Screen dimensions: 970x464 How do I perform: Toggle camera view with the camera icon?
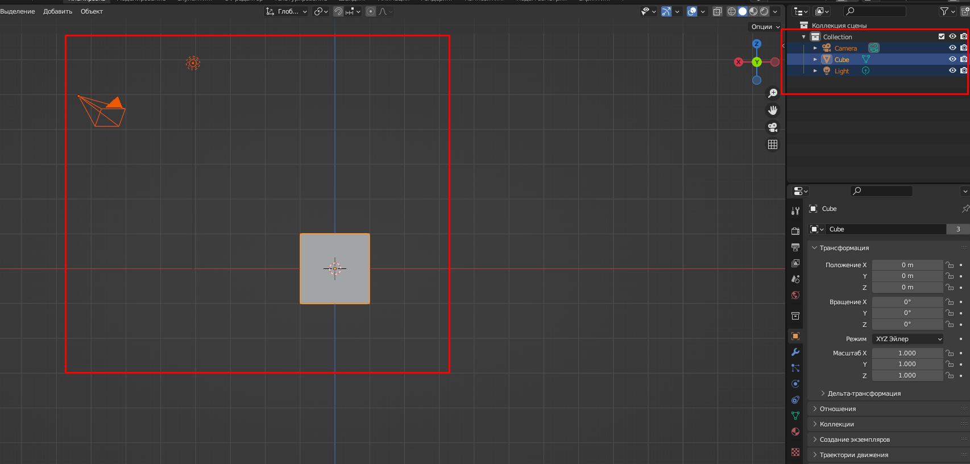[x=773, y=127]
